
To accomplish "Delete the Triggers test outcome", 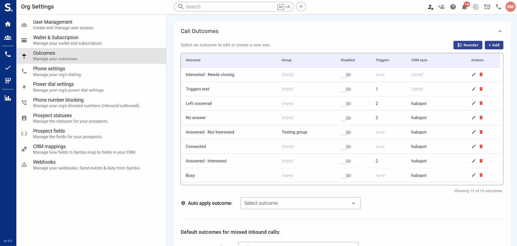I will tap(481, 89).
